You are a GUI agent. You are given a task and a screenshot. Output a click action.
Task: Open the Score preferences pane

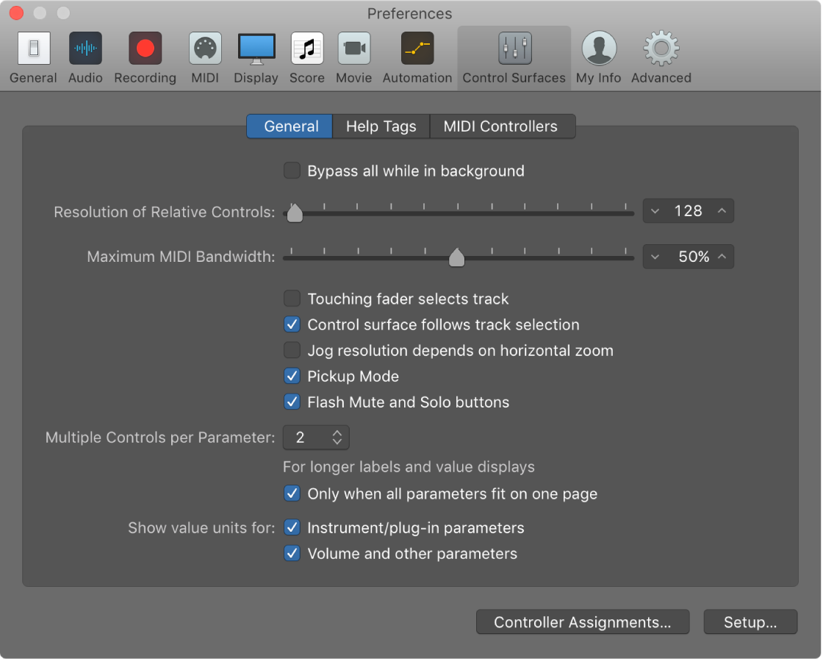(x=306, y=48)
